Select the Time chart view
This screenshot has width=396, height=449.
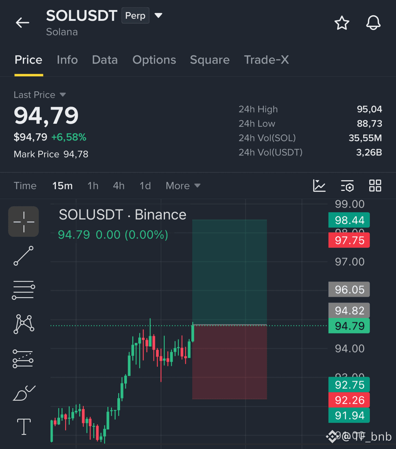tap(25, 186)
